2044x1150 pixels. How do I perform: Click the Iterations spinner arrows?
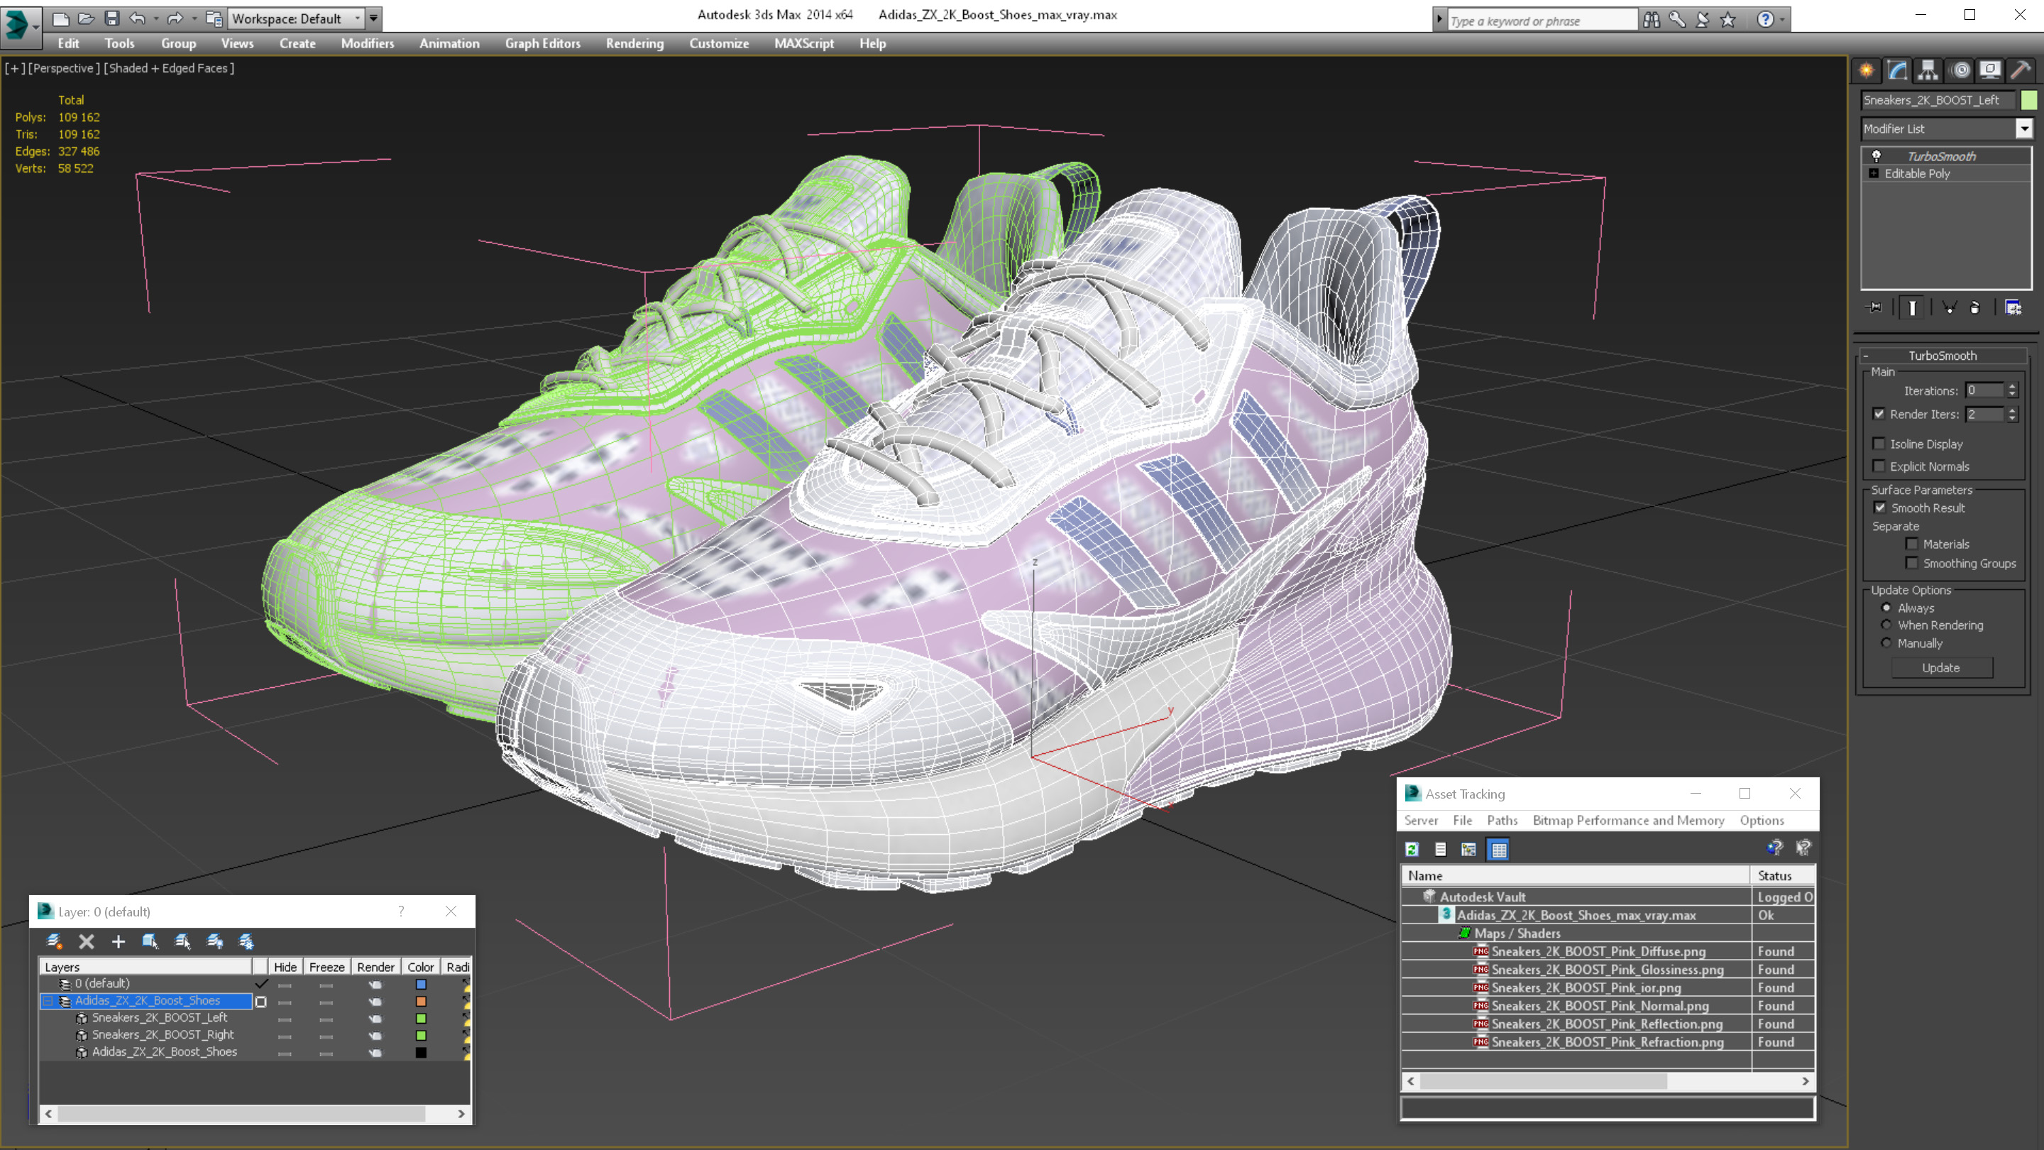[x=2011, y=390]
